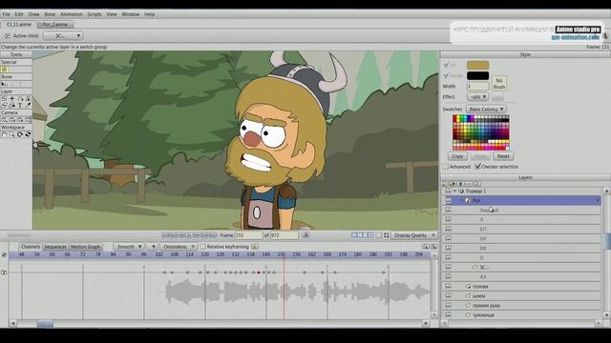This screenshot has width=611, height=343.
Task: Click the full screen view icon
Action: [386, 235]
